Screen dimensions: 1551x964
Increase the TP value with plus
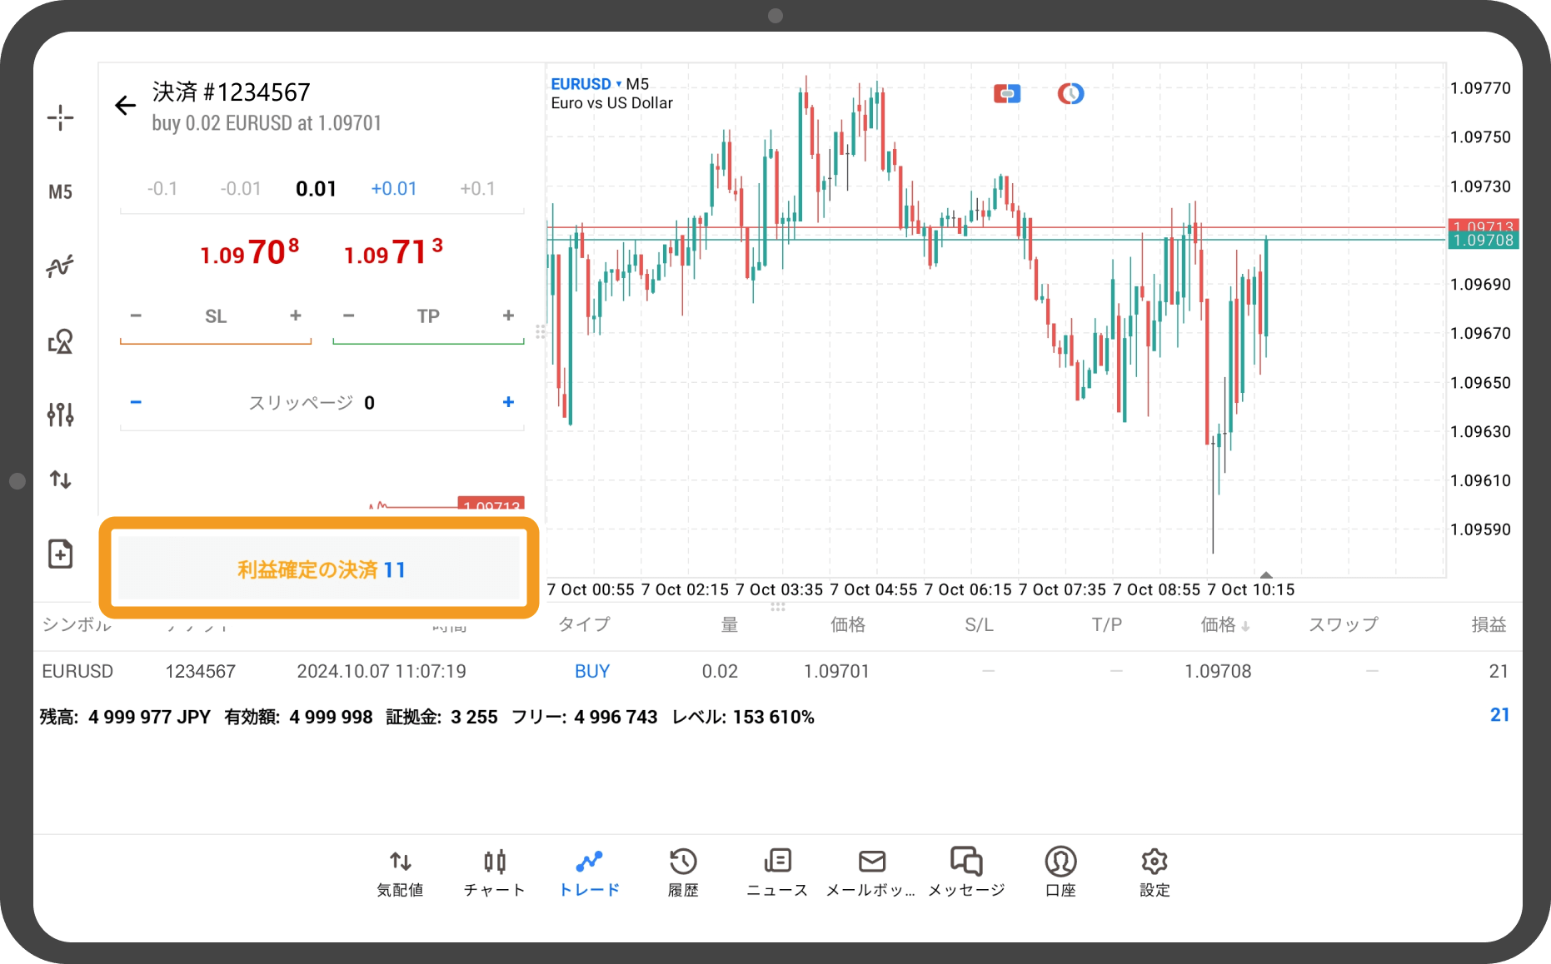point(508,316)
